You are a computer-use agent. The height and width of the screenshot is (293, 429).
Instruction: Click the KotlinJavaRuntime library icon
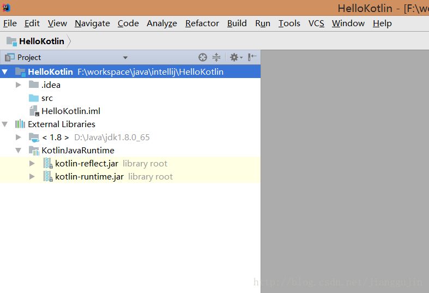pyautogui.click(x=34, y=151)
